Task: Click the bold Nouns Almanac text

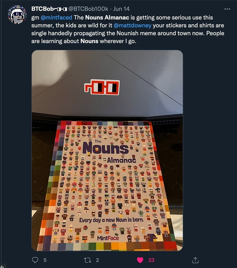Action: point(107,17)
